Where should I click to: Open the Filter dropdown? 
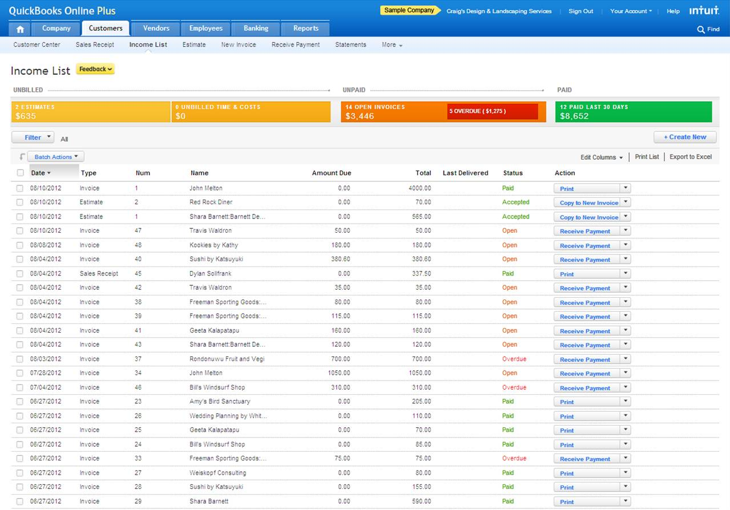[33, 137]
